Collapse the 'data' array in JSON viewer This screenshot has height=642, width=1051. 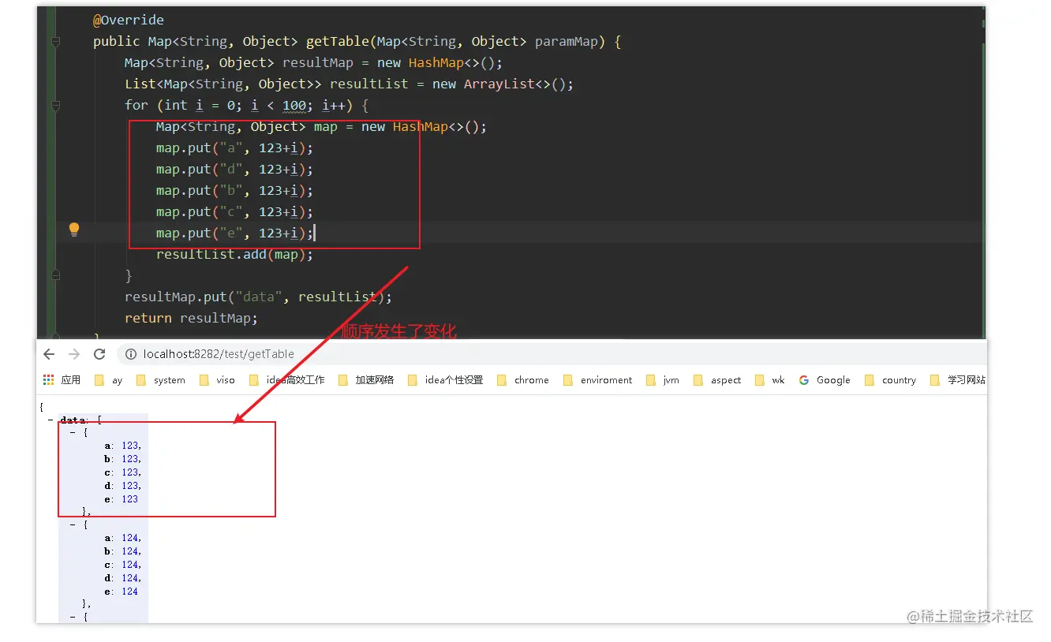50,420
